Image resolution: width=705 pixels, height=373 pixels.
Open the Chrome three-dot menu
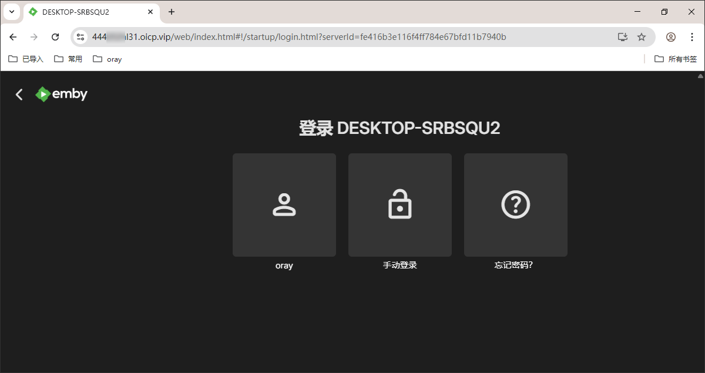(692, 37)
